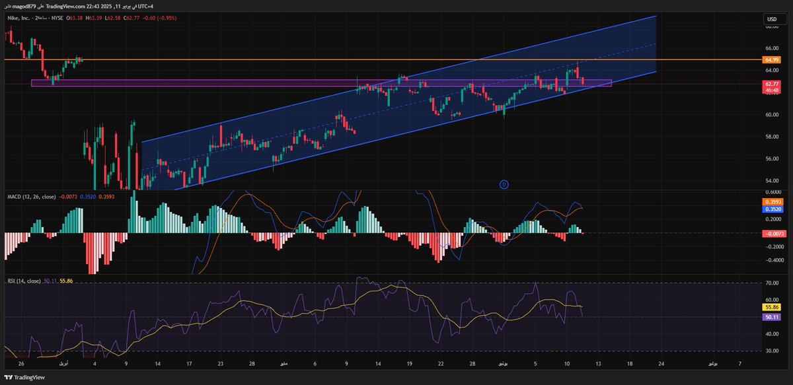
Task: Click the purple 50.11 RSI axis tag
Action: coord(771,317)
